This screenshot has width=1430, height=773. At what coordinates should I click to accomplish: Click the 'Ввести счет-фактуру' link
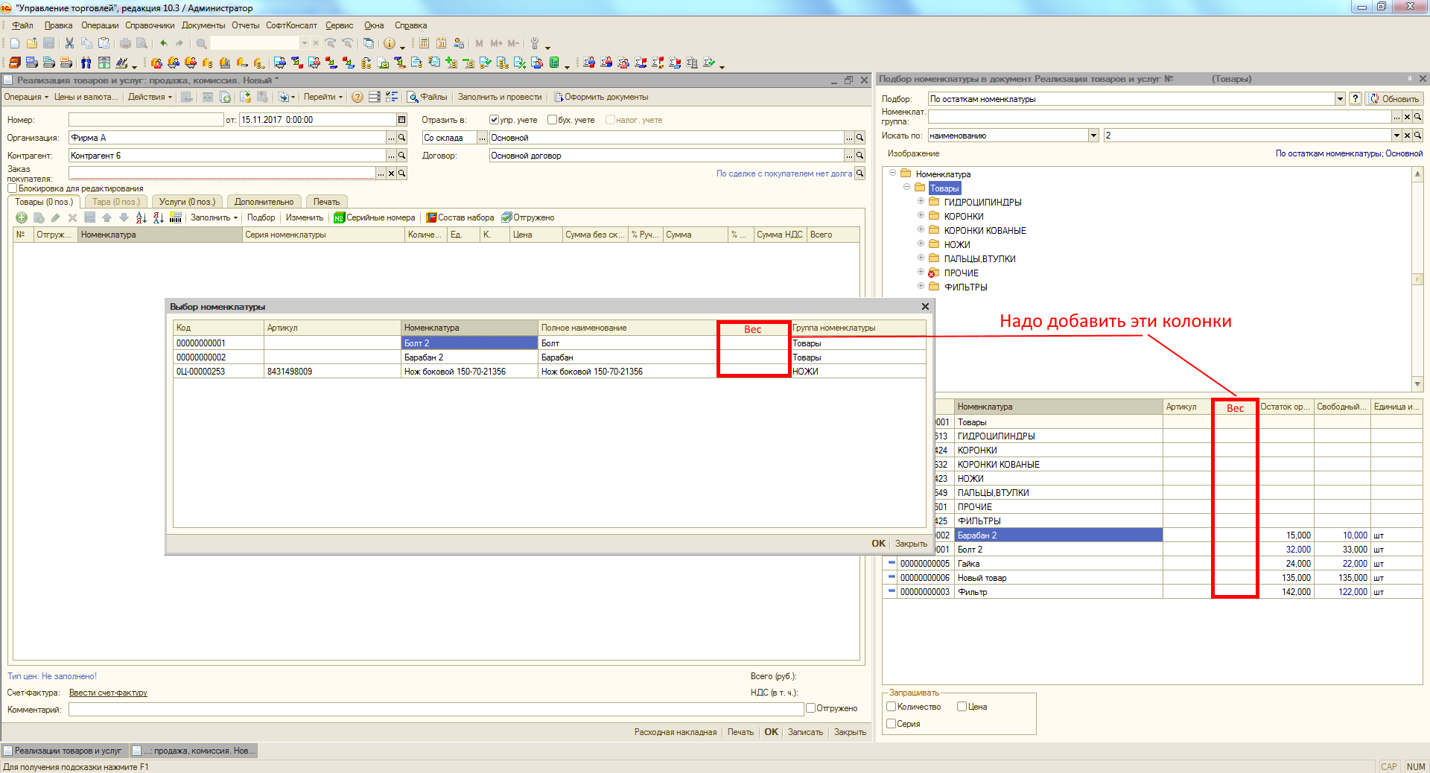click(x=108, y=693)
